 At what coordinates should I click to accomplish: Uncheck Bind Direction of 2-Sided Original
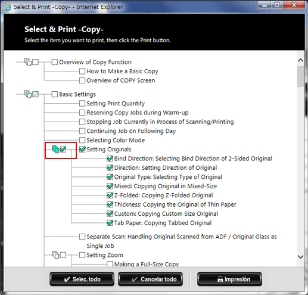pyautogui.click(x=110, y=159)
